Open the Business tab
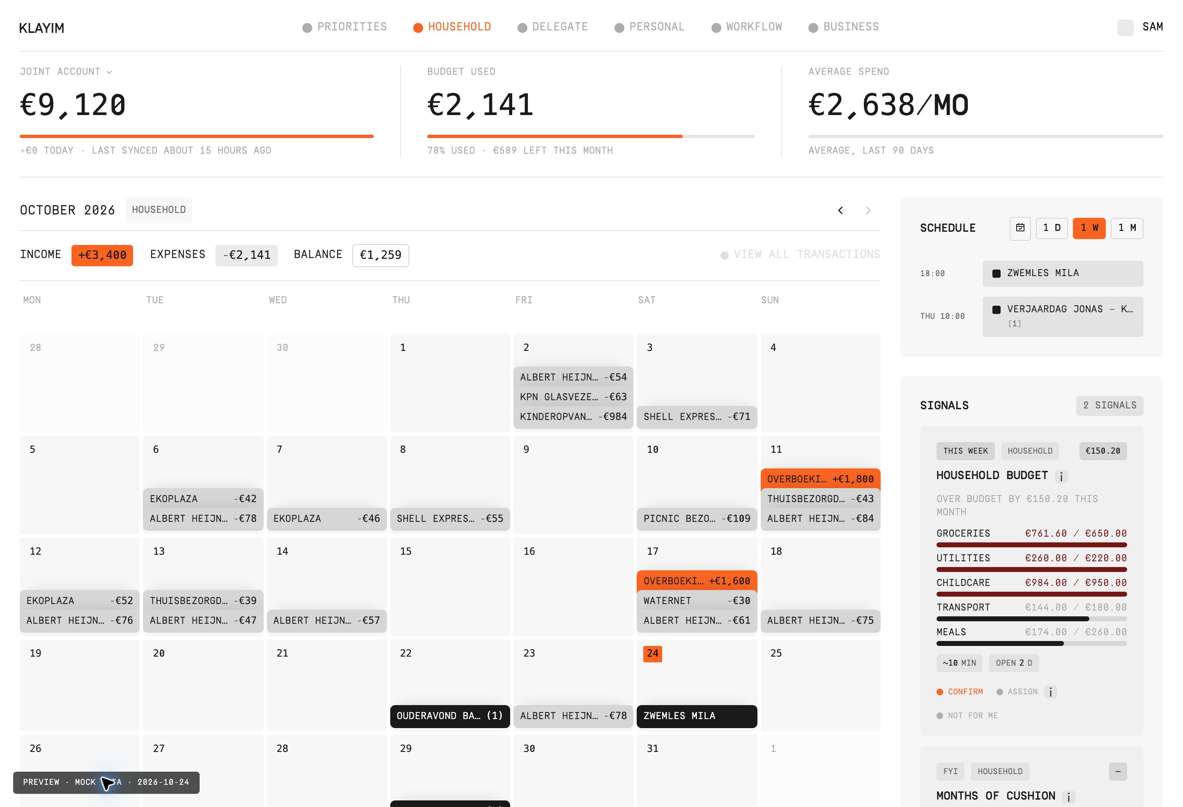 click(x=844, y=27)
